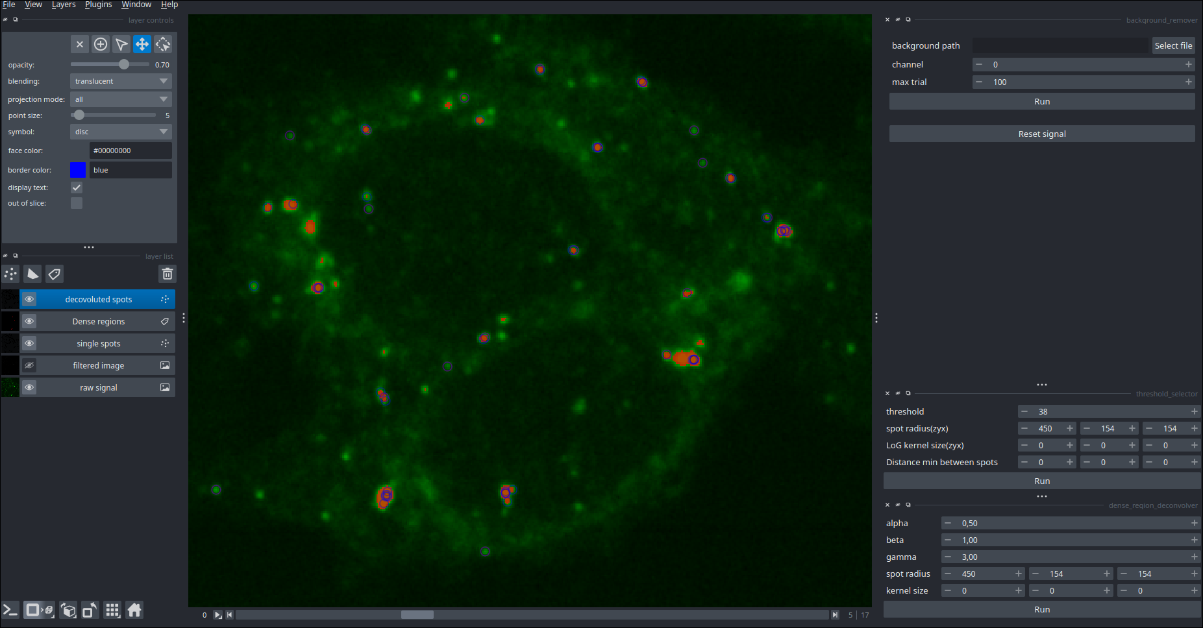Open the blending mode dropdown
The width and height of the screenshot is (1203, 628).
coord(121,81)
